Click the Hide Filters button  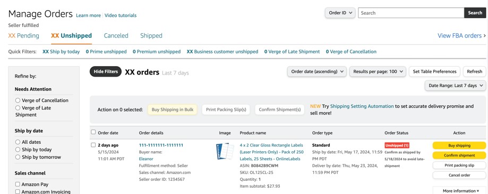(x=106, y=71)
